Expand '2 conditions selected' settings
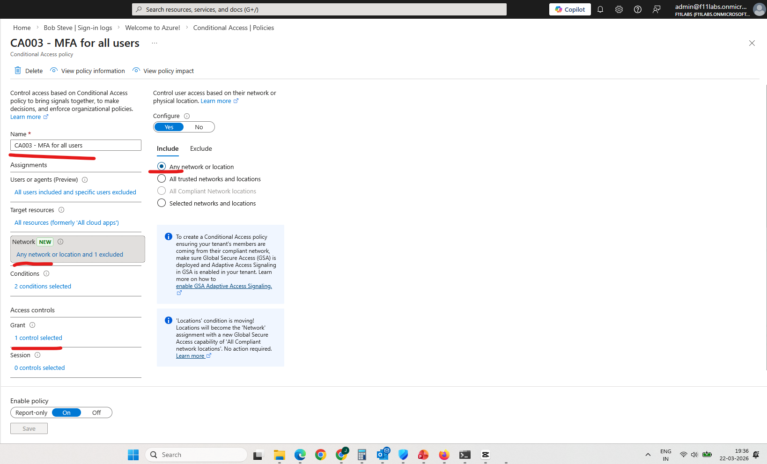The image size is (767, 464). pos(43,287)
